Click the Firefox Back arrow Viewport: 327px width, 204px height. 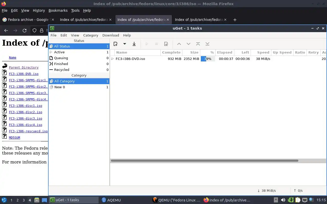6,31
